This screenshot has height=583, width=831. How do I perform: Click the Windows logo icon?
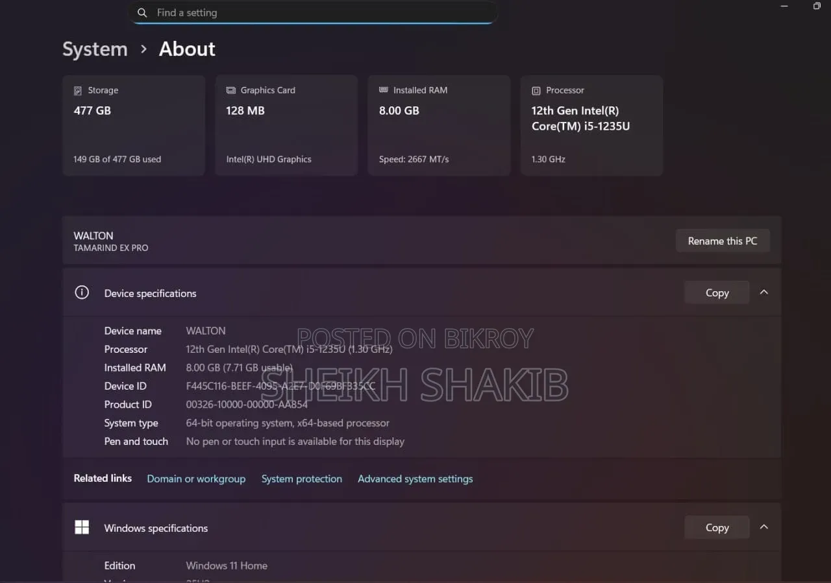tap(82, 527)
